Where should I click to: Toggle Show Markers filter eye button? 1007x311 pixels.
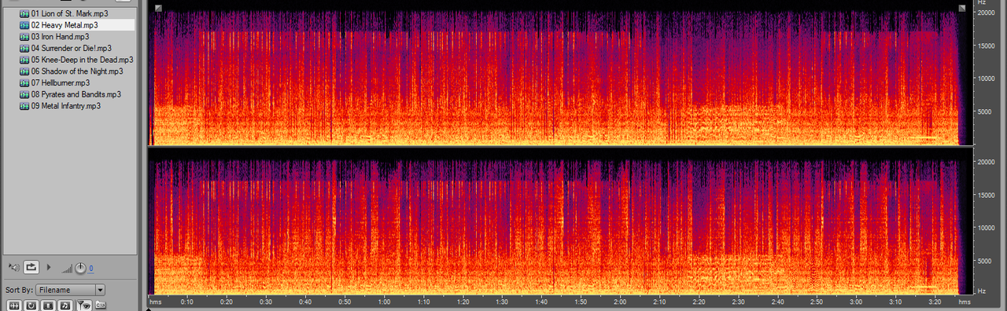click(x=84, y=306)
